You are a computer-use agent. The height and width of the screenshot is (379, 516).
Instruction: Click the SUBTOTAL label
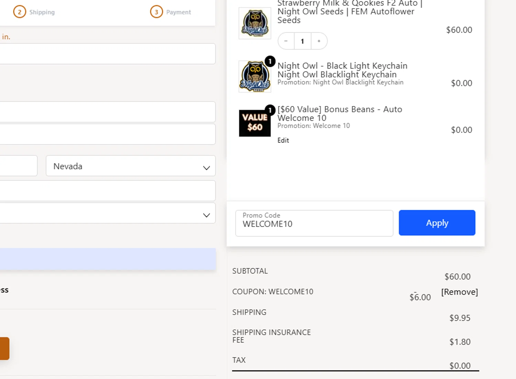pyautogui.click(x=250, y=271)
